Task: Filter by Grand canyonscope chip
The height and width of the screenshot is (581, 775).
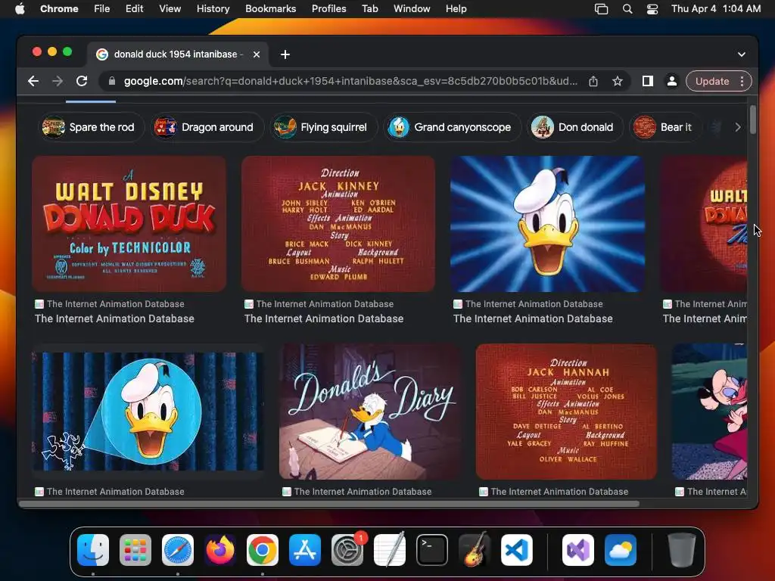Action: [453, 127]
